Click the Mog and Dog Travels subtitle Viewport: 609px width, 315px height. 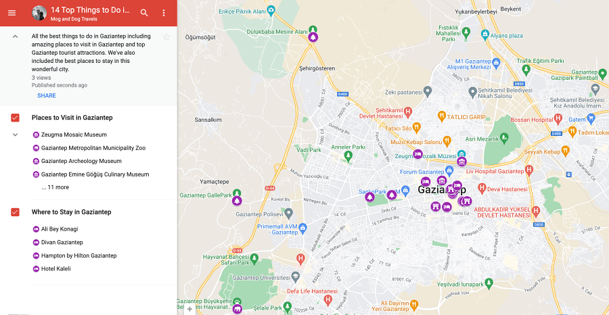click(x=74, y=19)
